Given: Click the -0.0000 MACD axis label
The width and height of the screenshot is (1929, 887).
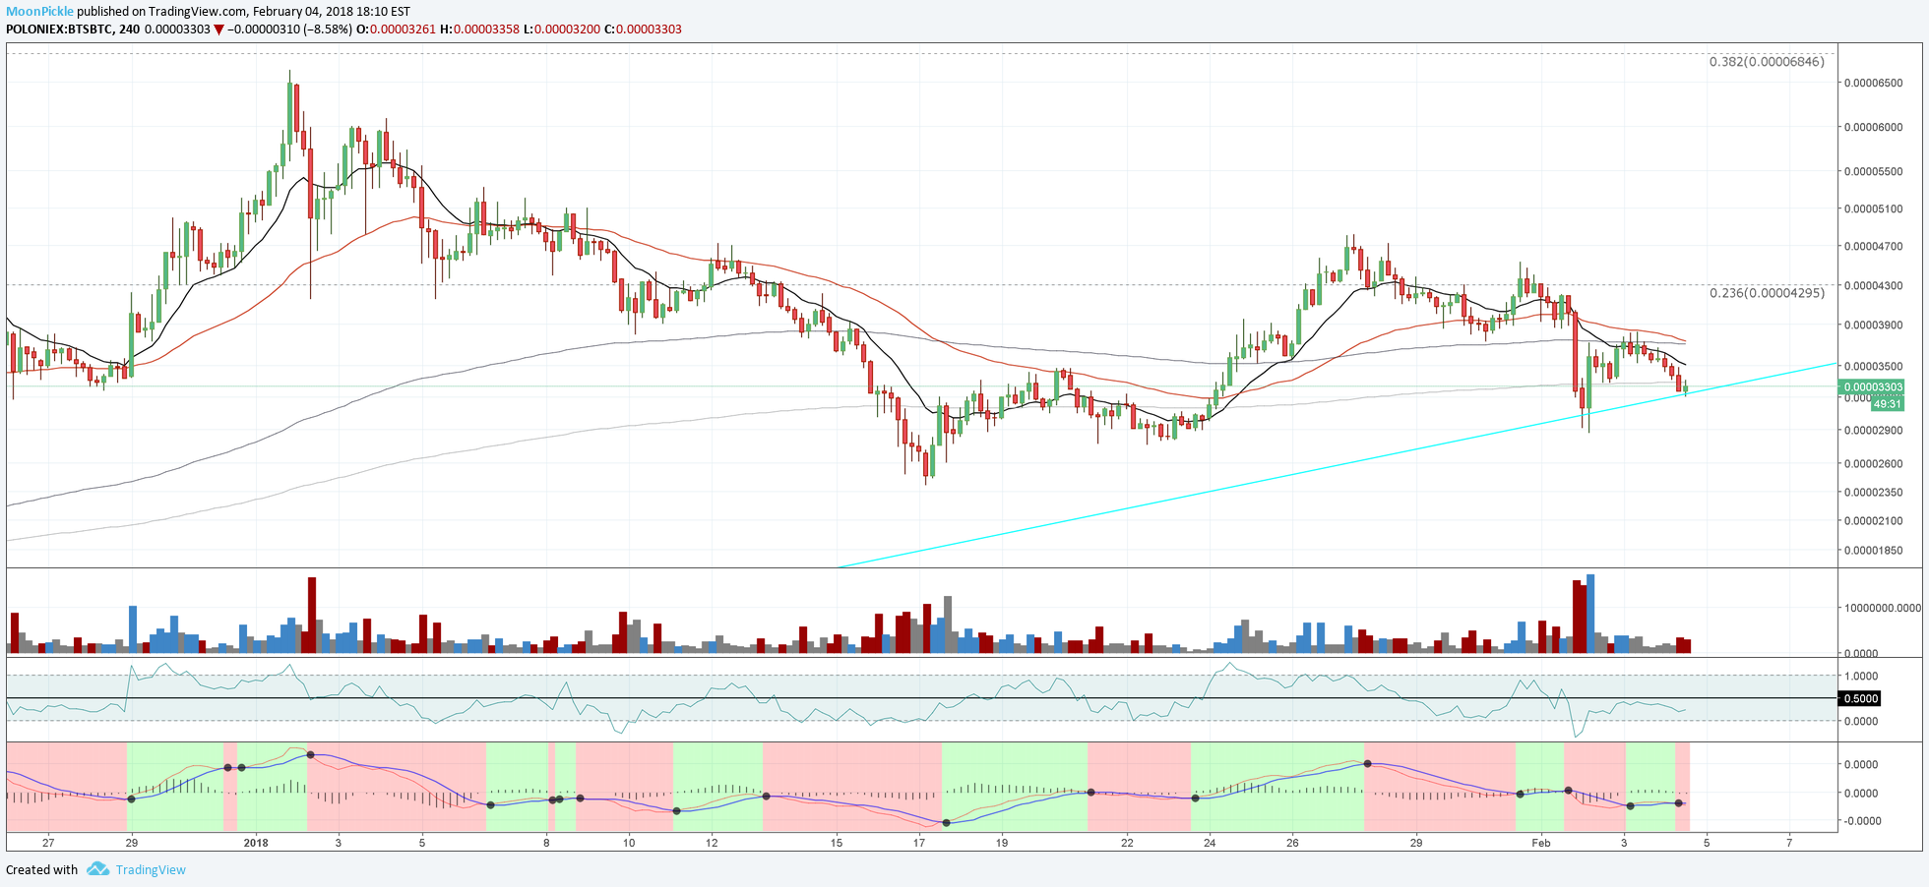Looking at the screenshot, I should click(1861, 821).
